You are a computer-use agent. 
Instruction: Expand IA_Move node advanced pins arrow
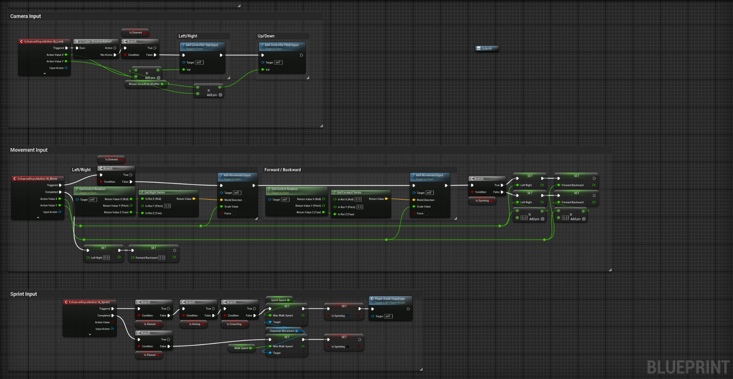[38, 217]
